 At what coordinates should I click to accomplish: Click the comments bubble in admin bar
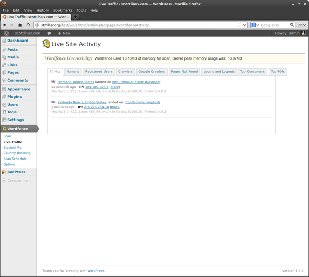pos(49,33)
